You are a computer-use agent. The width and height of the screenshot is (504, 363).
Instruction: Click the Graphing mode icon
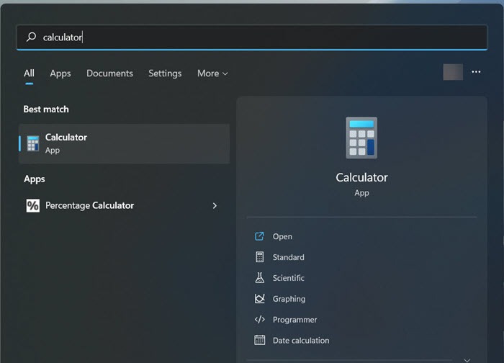[x=260, y=299]
